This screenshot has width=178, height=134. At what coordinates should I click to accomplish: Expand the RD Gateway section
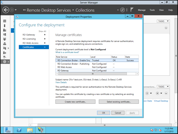pos(45,35)
